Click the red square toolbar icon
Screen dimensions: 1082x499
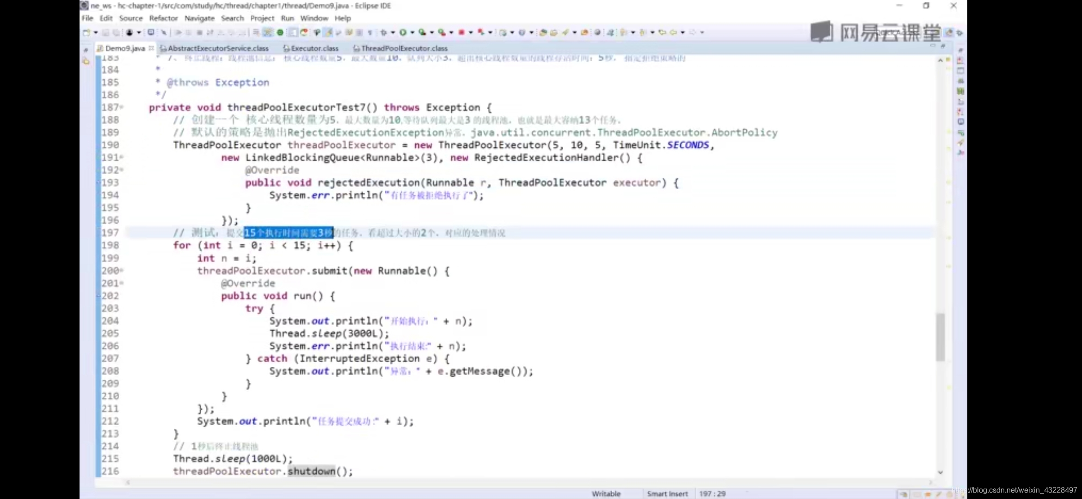[x=461, y=32]
